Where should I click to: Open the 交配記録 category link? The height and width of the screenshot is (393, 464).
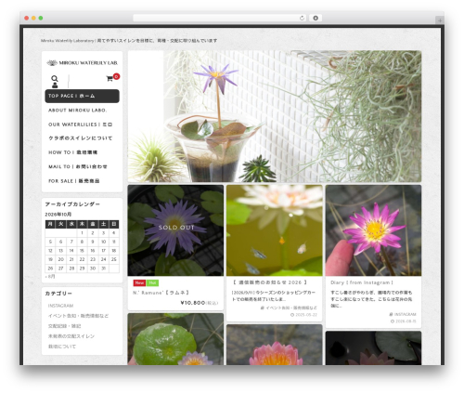tap(64, 326)
